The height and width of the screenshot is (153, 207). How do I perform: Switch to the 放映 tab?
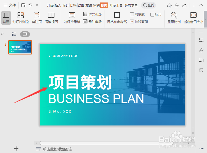[89, 6]
